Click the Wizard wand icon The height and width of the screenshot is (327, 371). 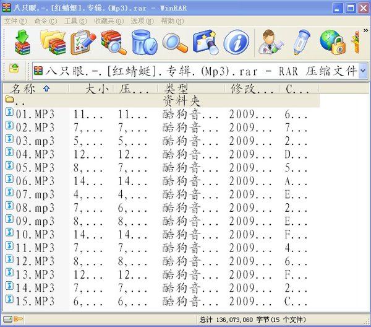(x=205, y=43)
